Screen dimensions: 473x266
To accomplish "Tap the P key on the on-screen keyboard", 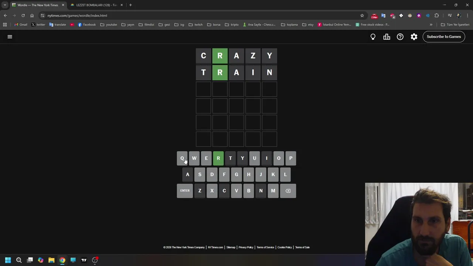I will pyautogui.click(x=291, y=158).
